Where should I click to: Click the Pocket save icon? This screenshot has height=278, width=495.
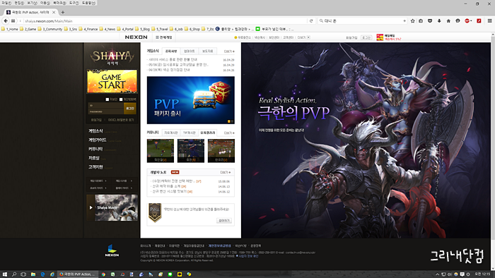(x=430, y=20)
